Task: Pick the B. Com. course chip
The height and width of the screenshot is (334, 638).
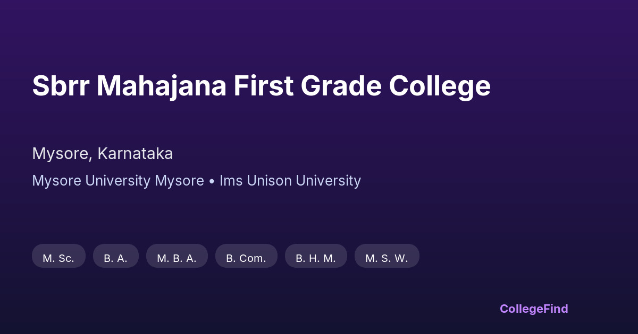Action: point(246,258)
